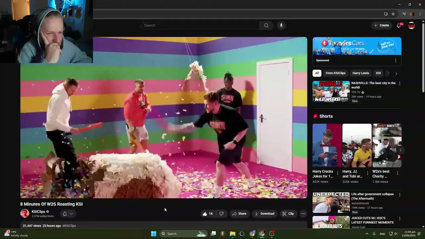Click the Share button

[x=239, y=214]
